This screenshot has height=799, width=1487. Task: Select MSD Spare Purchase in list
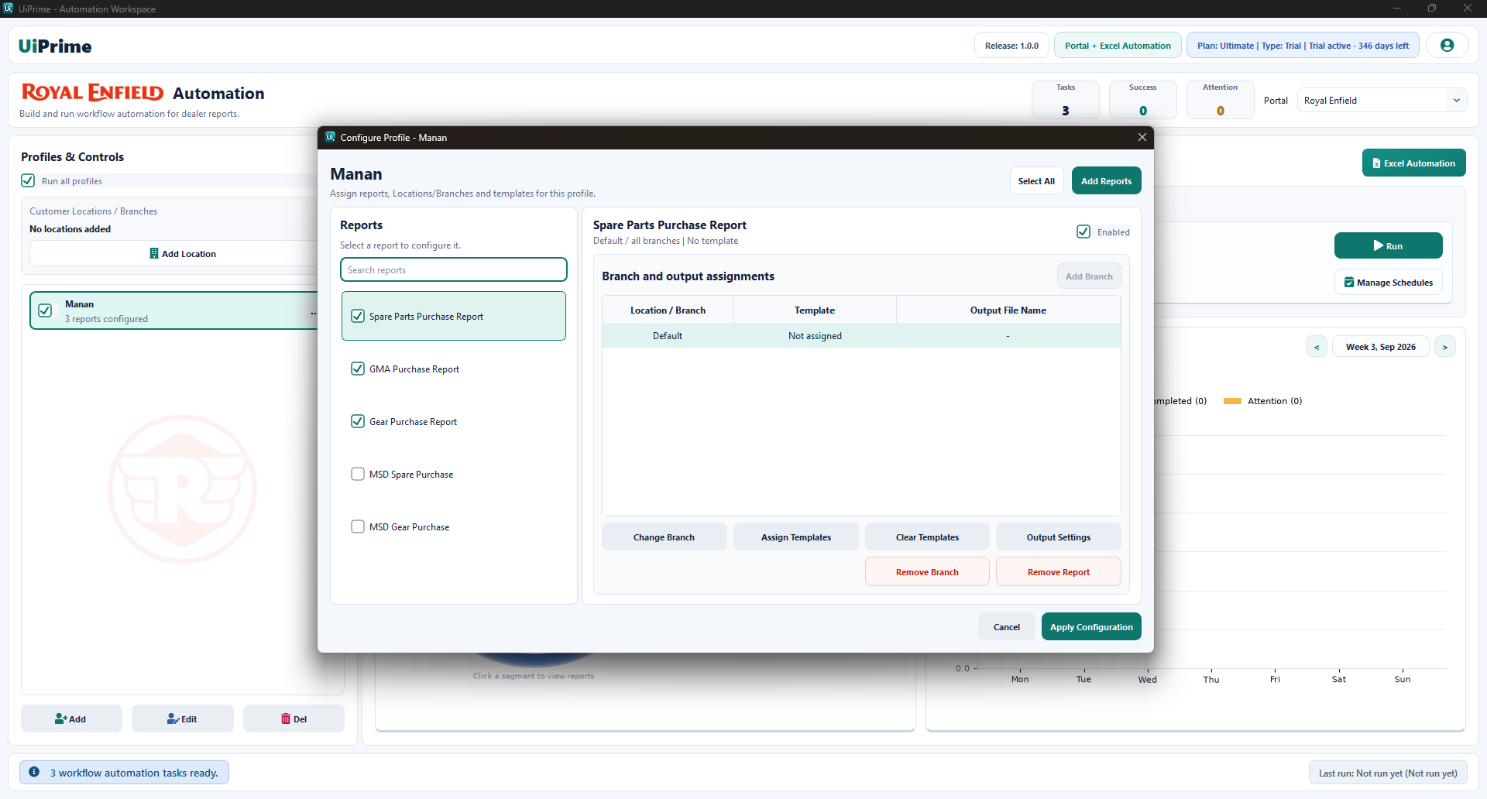tap(454, 474)
